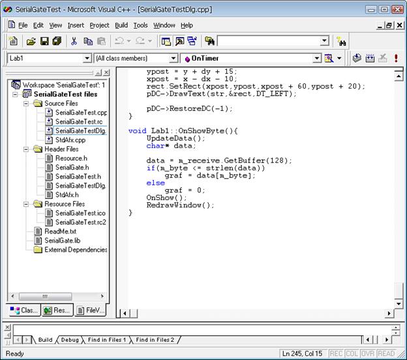The image size is (407, 360).
Task: Collapse the Resource Files folder
Action: (x=26, y=204)
